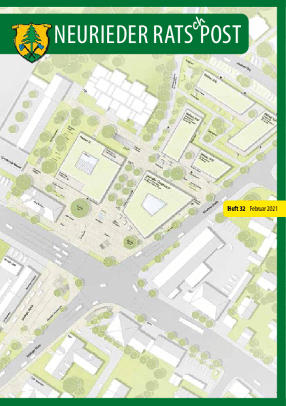This screenshot has height=406, width=286.
Task: Click the green border at the page bottom
Action: pos(143,403)
